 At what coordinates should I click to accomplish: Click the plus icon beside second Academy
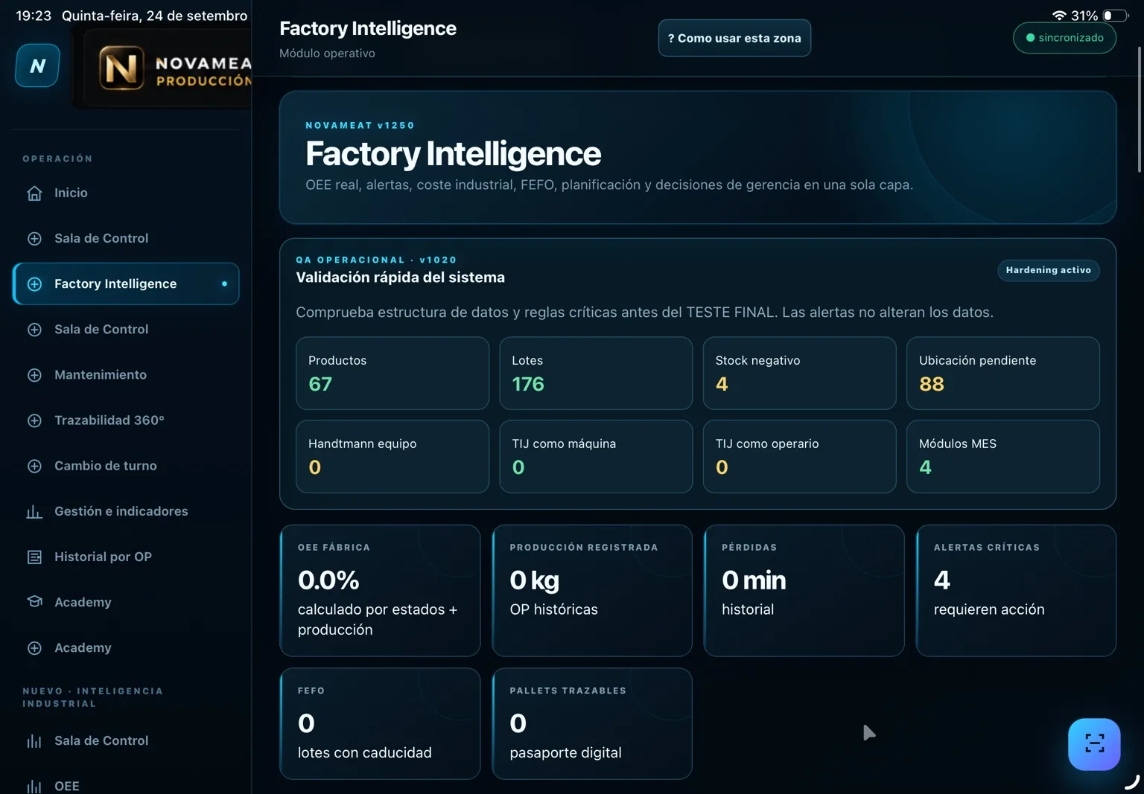34,648
